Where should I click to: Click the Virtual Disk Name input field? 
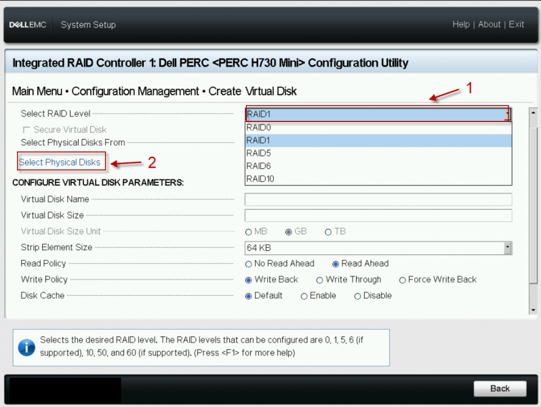pos(378,199)
